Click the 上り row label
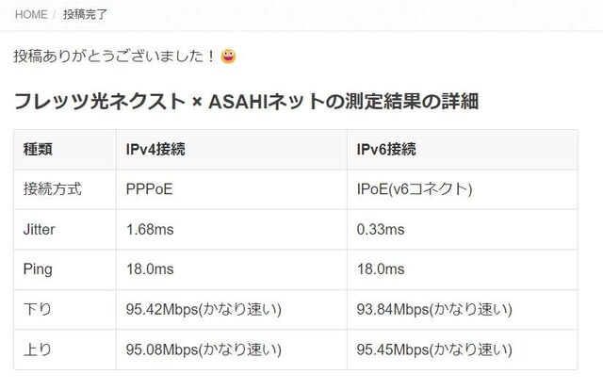603x390 pixels. click(x=38, y=349)
